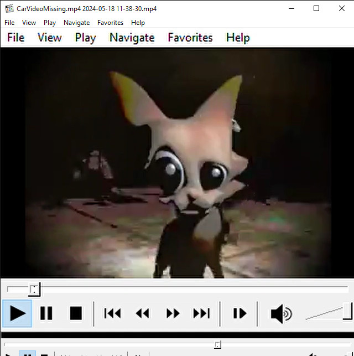Minimize the player window
Viewport: 354px width, 356px height.
291,9
